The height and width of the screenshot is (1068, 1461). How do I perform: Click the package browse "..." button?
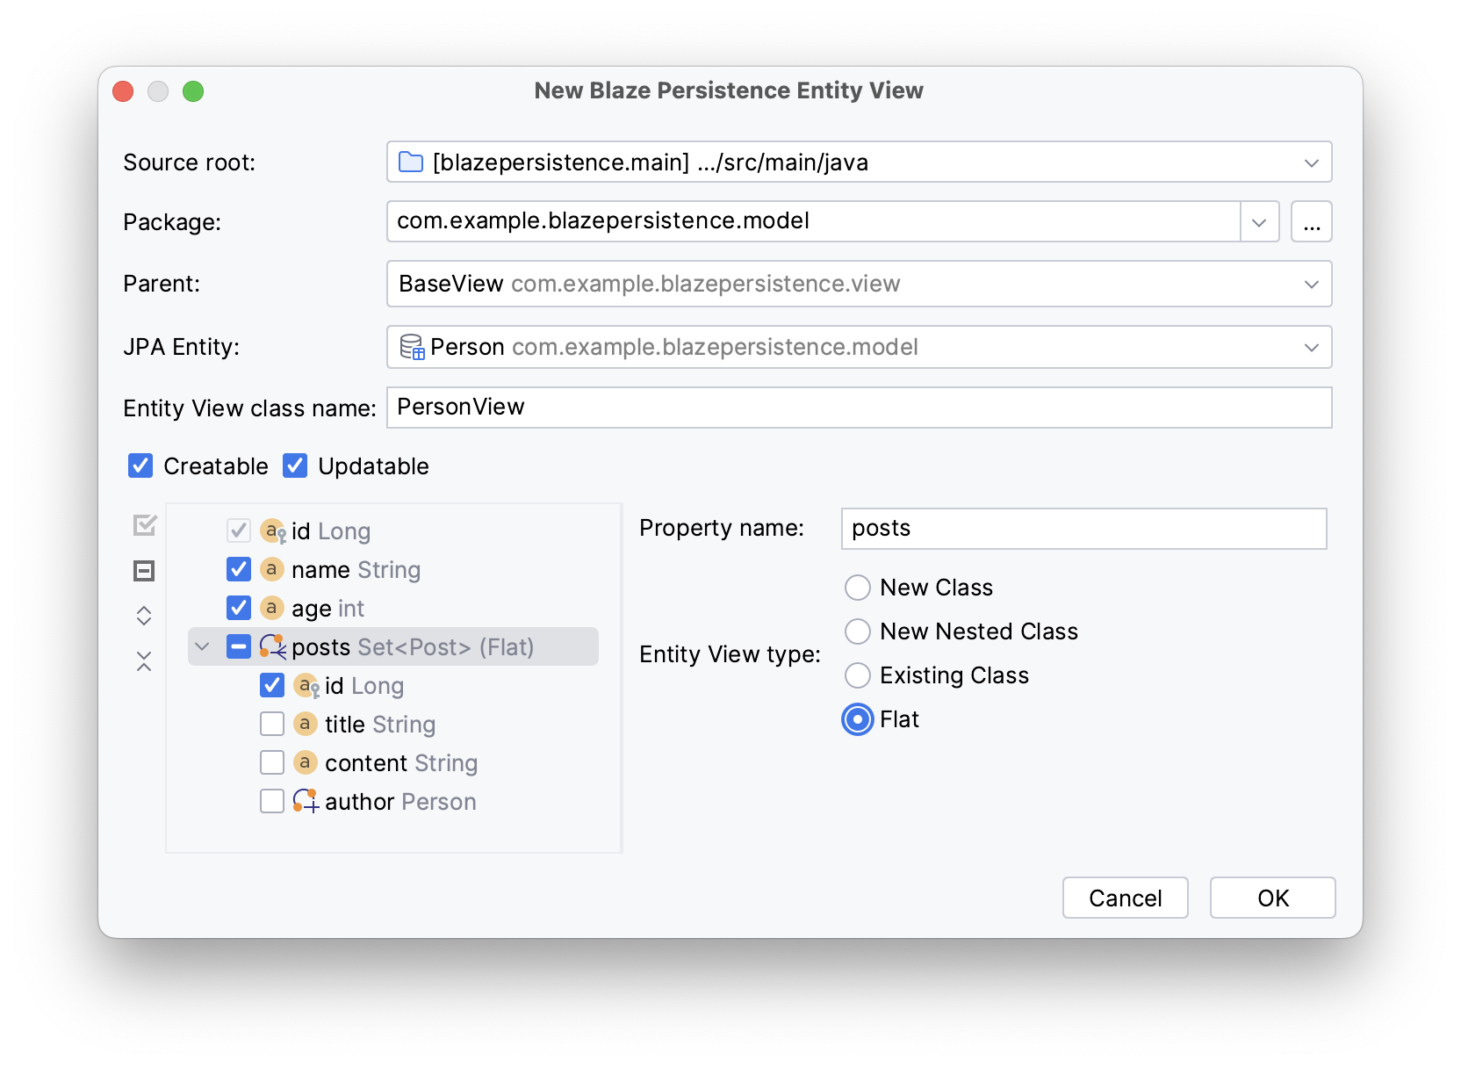(1311, 221)
